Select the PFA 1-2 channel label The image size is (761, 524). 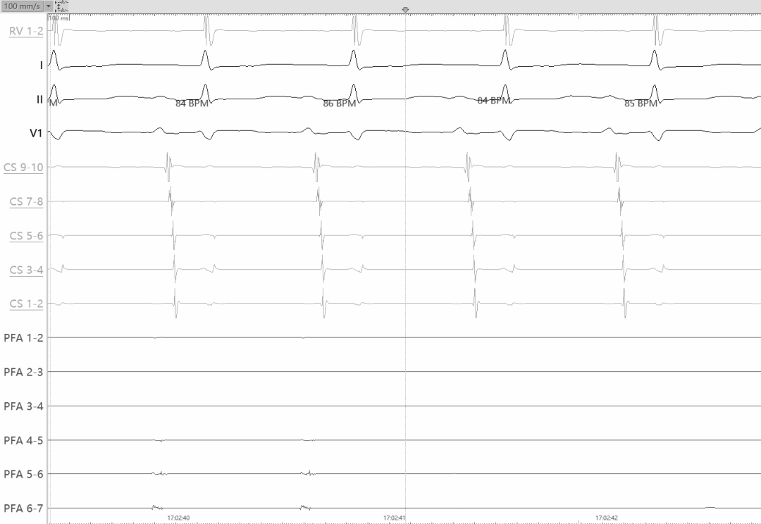click(23, 338)
